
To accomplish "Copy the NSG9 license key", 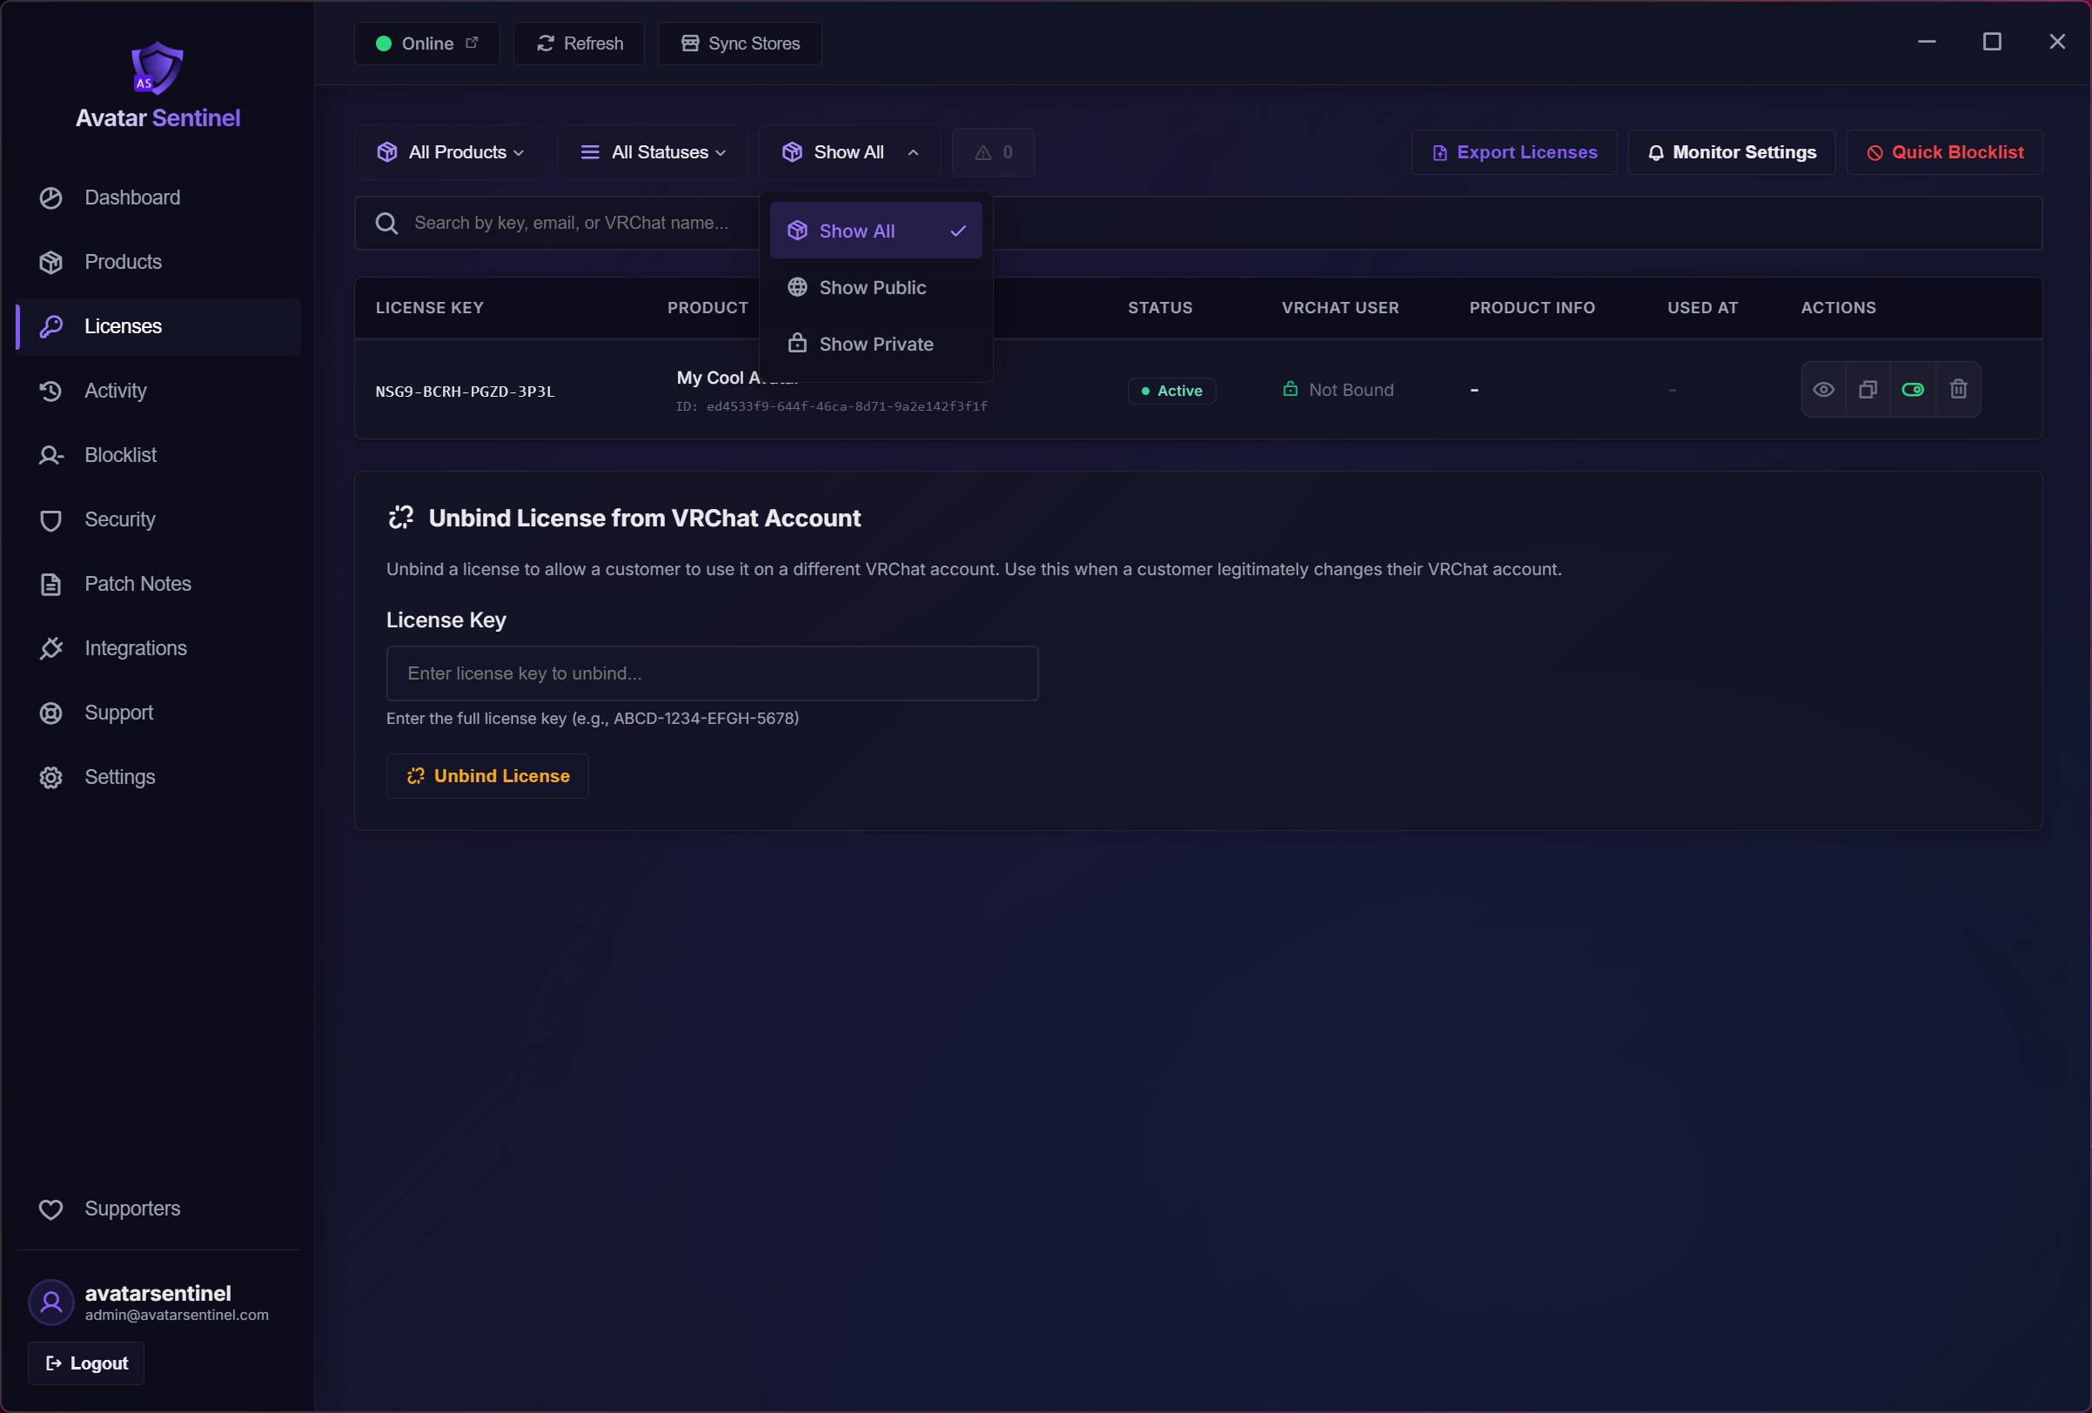I will [x=1868, y=390].
